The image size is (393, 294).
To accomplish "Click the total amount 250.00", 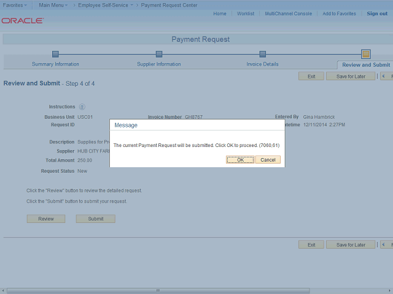I will coord(85,160).
